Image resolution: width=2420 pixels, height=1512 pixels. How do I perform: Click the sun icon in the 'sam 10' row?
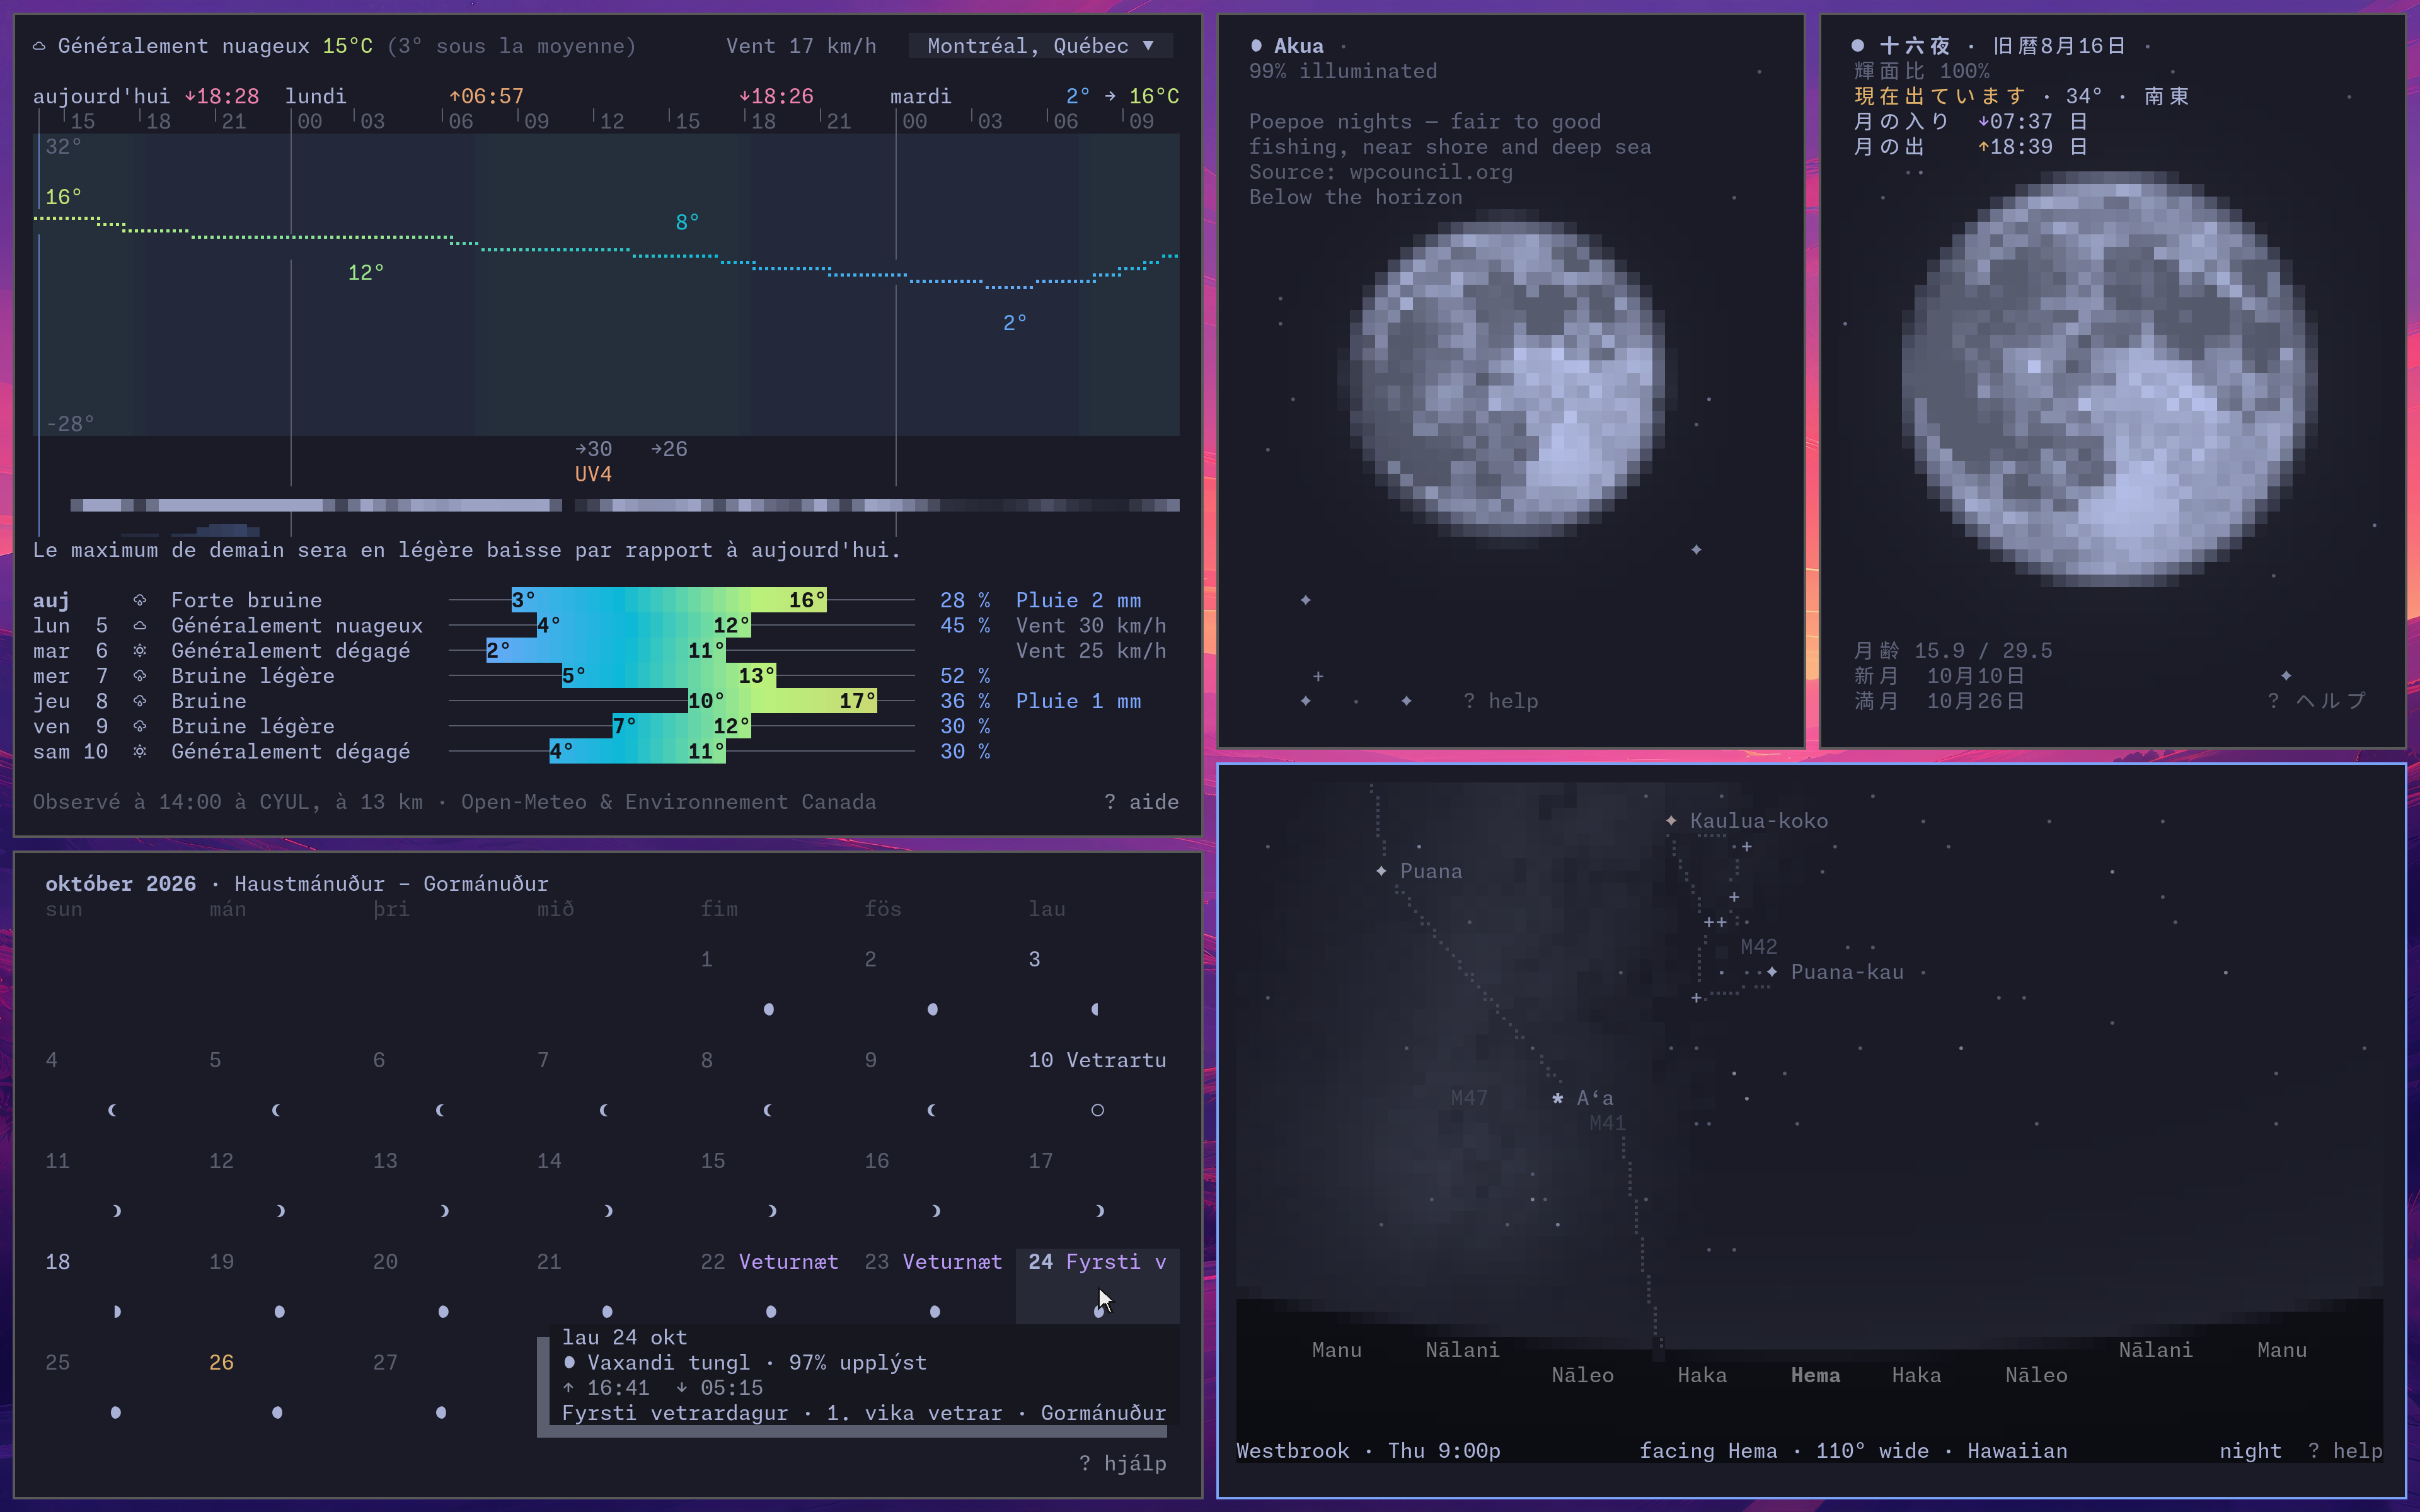(140, 751)
